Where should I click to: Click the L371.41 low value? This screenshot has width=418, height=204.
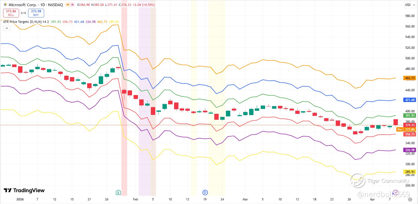(x=112, y=5)
